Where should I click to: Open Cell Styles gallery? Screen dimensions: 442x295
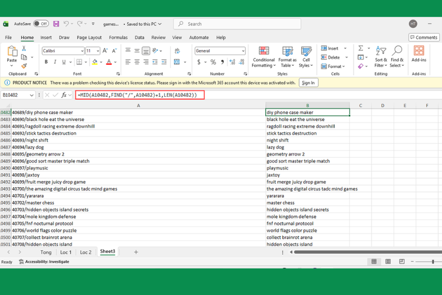coord(306,57)
